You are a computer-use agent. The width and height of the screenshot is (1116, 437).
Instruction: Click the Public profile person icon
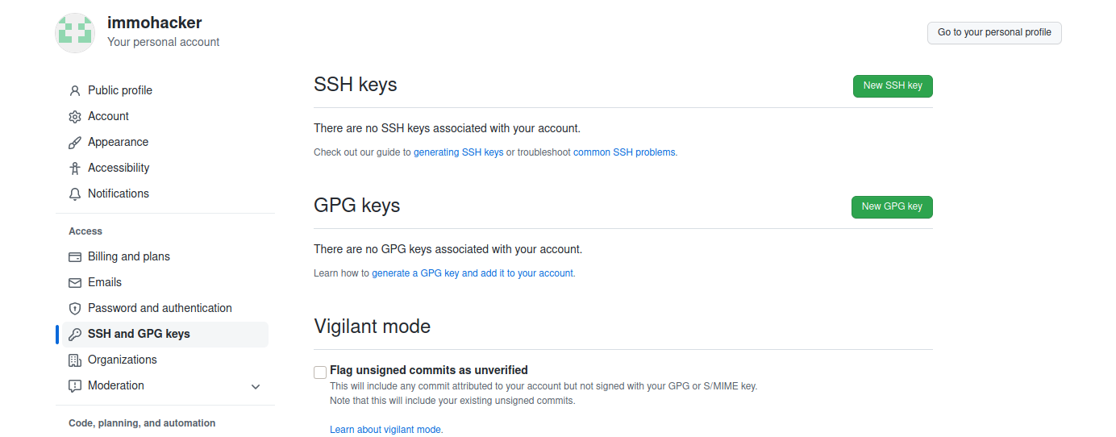coord(75,90)
